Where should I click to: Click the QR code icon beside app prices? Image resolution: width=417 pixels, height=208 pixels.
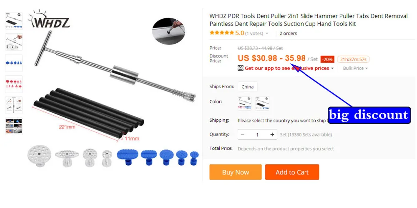click(241, 68)
